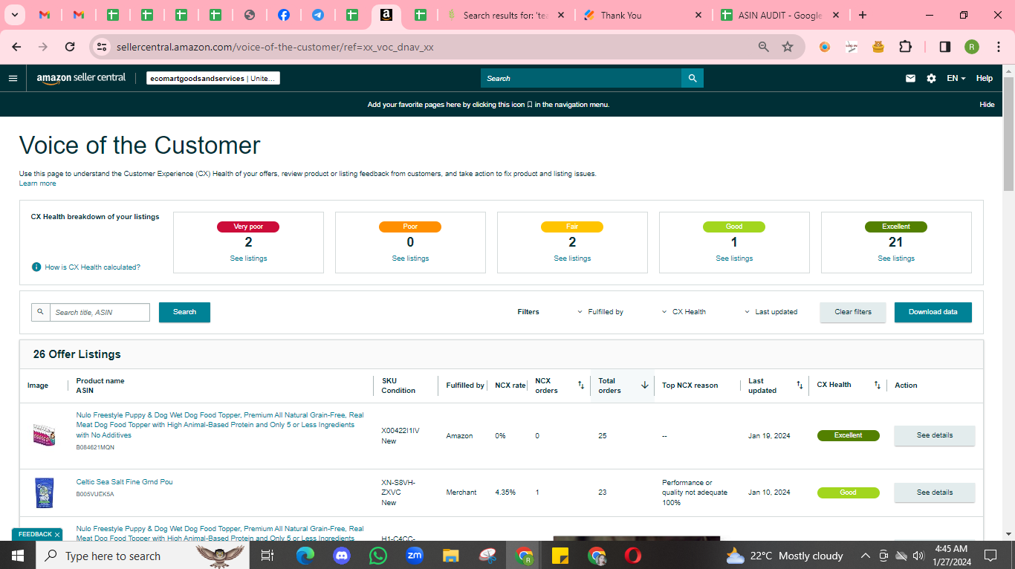
Task: View site information icon in the address bar
Action: point(102,47)
